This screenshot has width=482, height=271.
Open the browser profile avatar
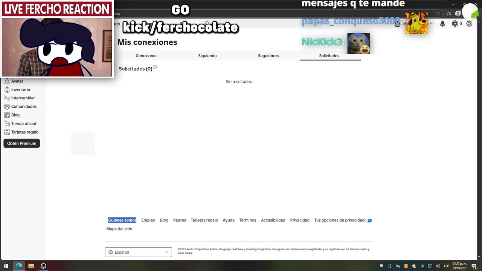coord(458,14)
